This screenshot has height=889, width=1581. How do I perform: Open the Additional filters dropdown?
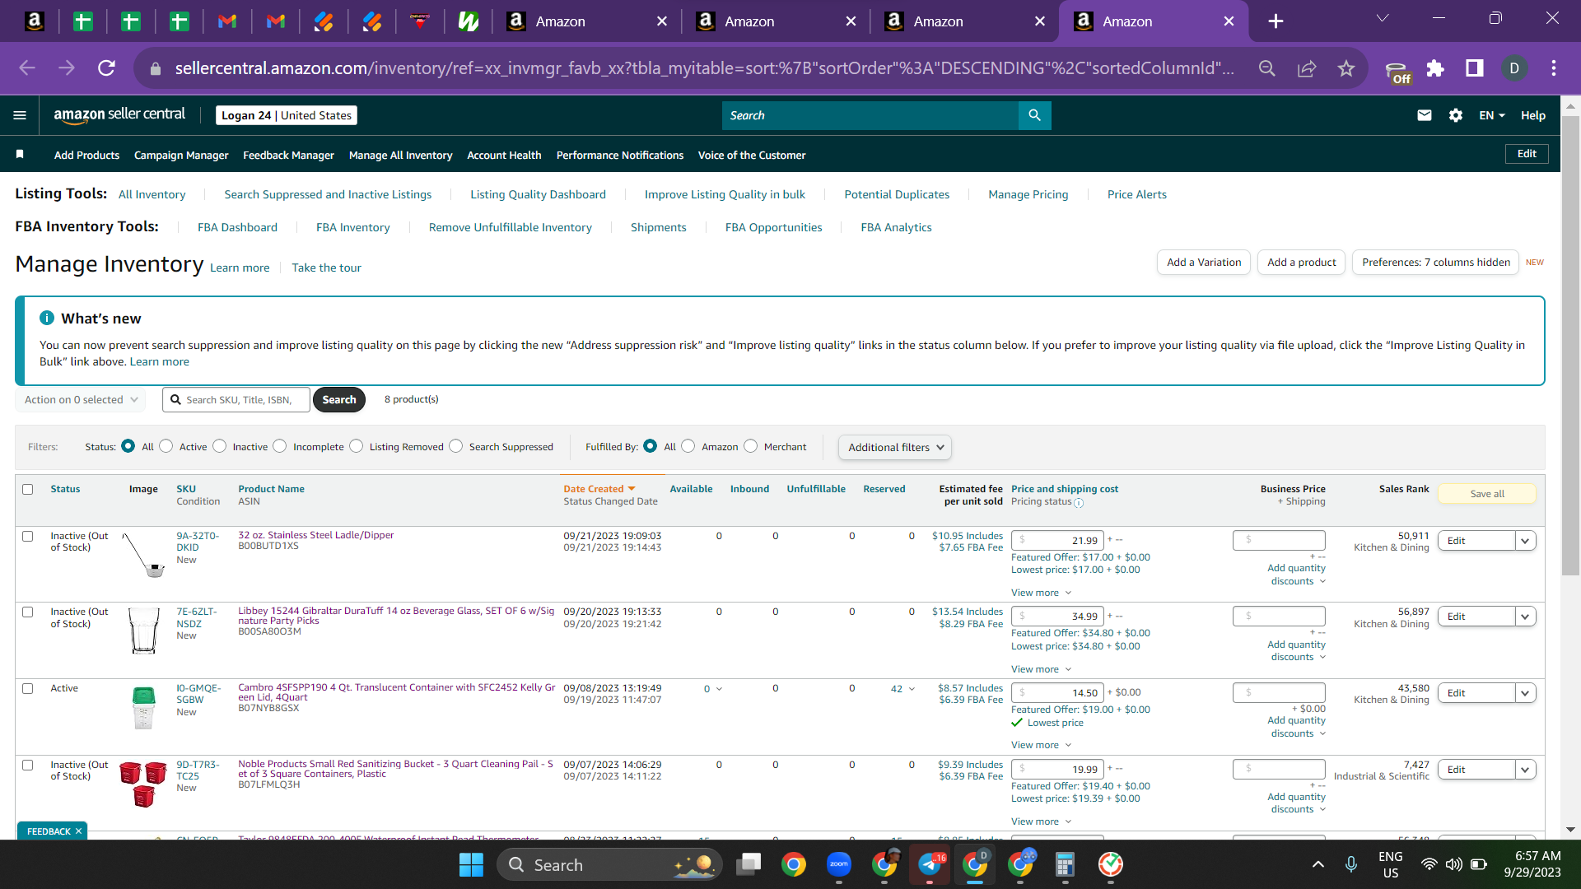coord(895,447)
